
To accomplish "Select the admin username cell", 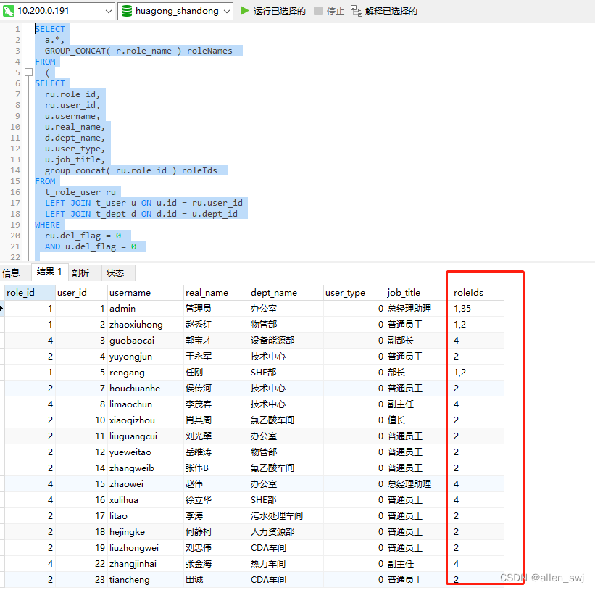I will point(146,309).
